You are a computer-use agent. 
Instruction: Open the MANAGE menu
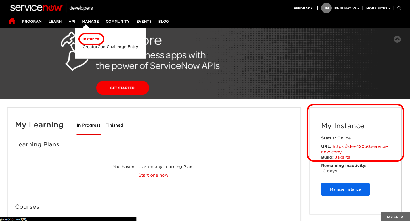tap(90, 21)
